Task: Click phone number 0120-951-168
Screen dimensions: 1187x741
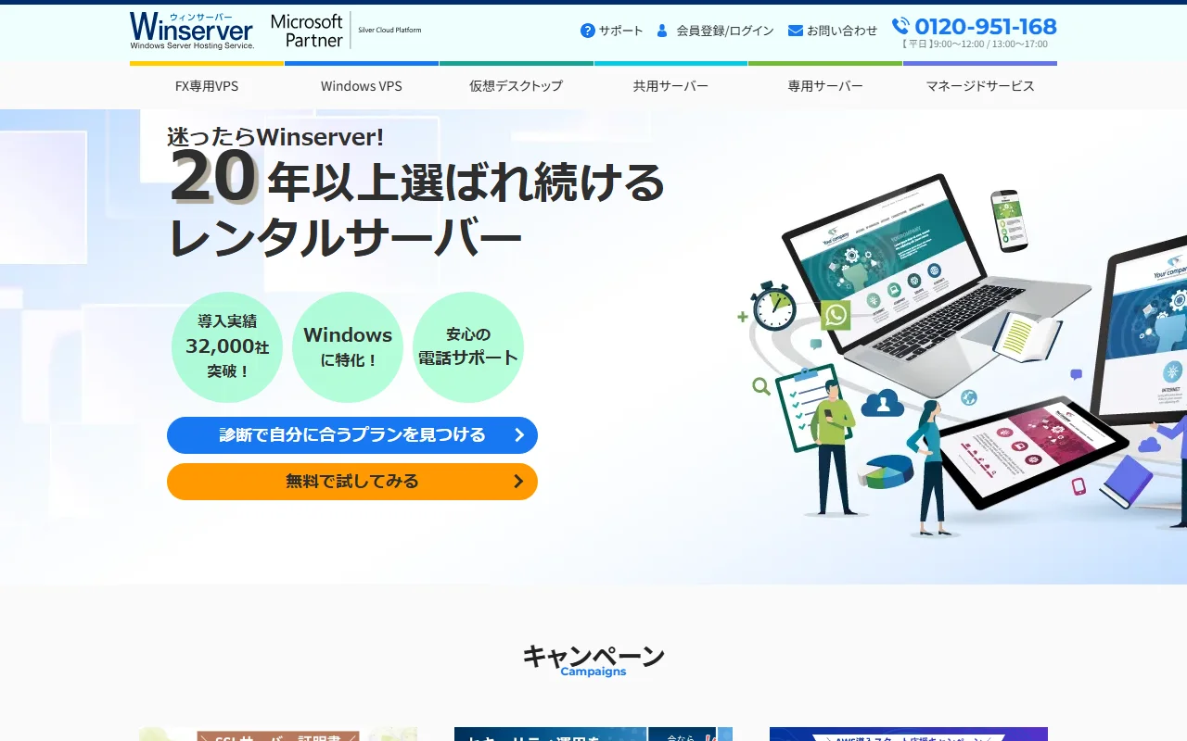Action: click(x=986, y=26)
